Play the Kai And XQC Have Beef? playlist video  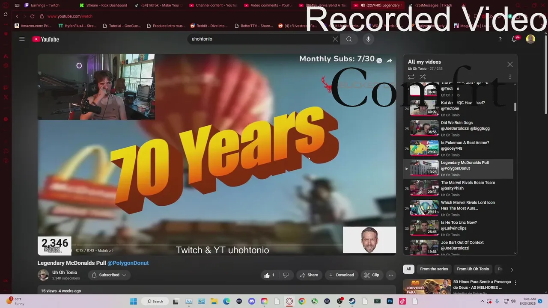(458, 109)
